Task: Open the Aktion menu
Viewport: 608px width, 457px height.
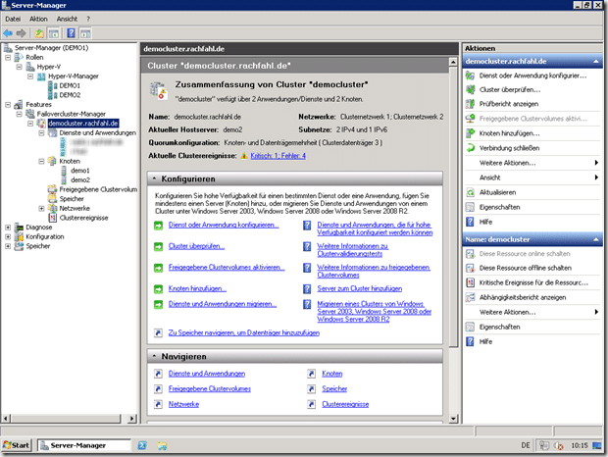Action: [38, 19]
